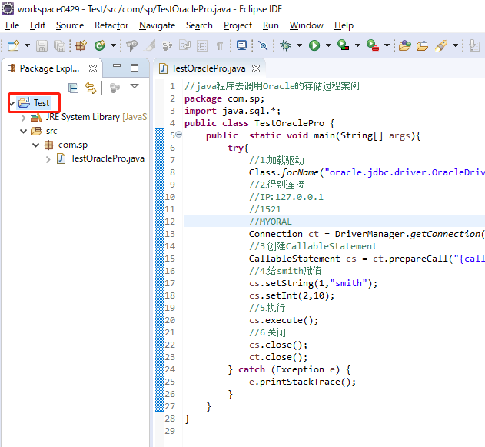Click the Next Annotation toolbar icon
The height and width of the screenshot is (447, 485).
(x=474, y=46)
